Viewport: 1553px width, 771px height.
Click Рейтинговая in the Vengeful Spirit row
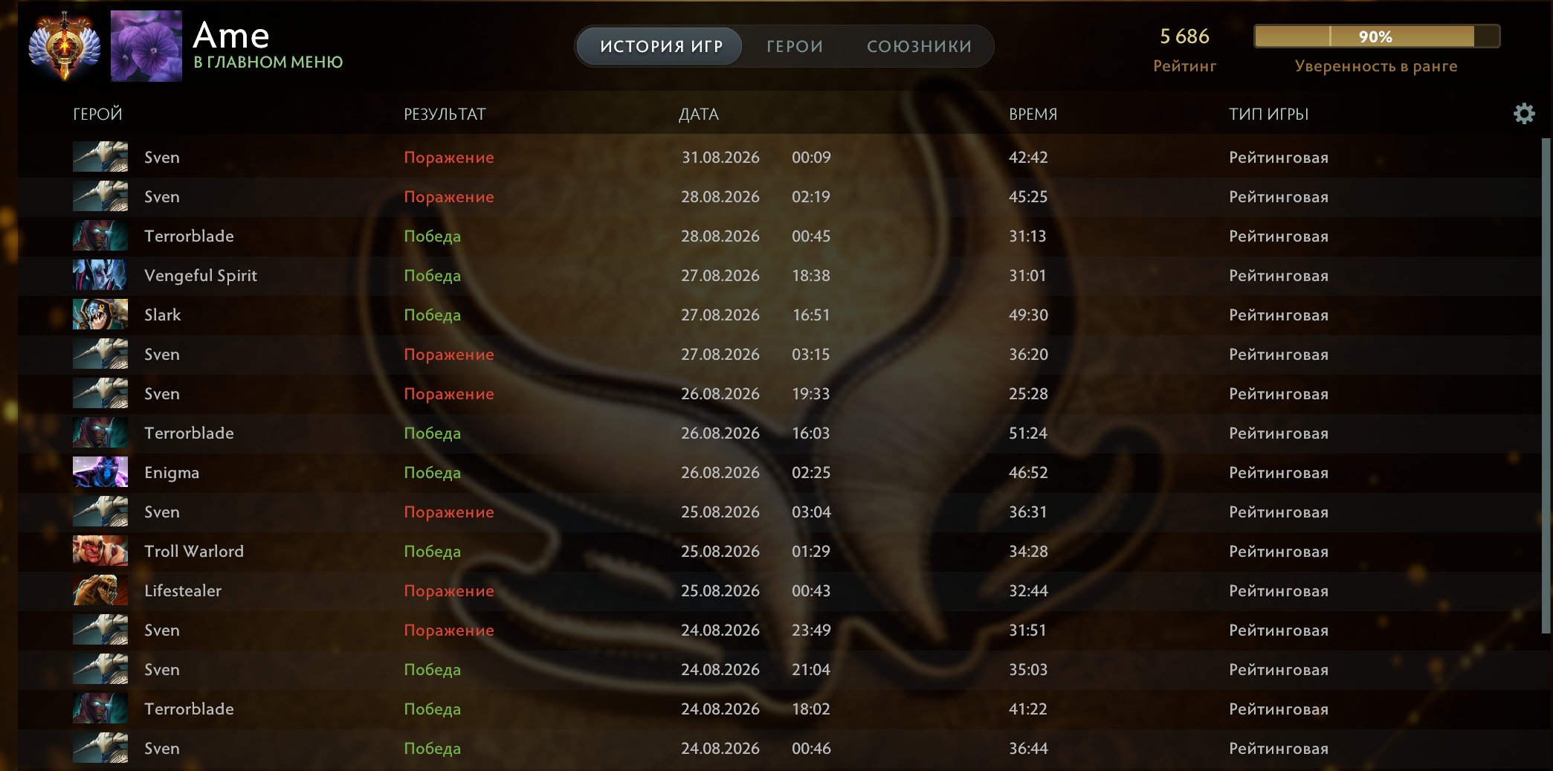[x=1279, y=275]
